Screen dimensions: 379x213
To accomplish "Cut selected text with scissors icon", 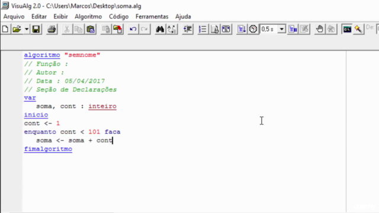I will [x=67, y=29].
